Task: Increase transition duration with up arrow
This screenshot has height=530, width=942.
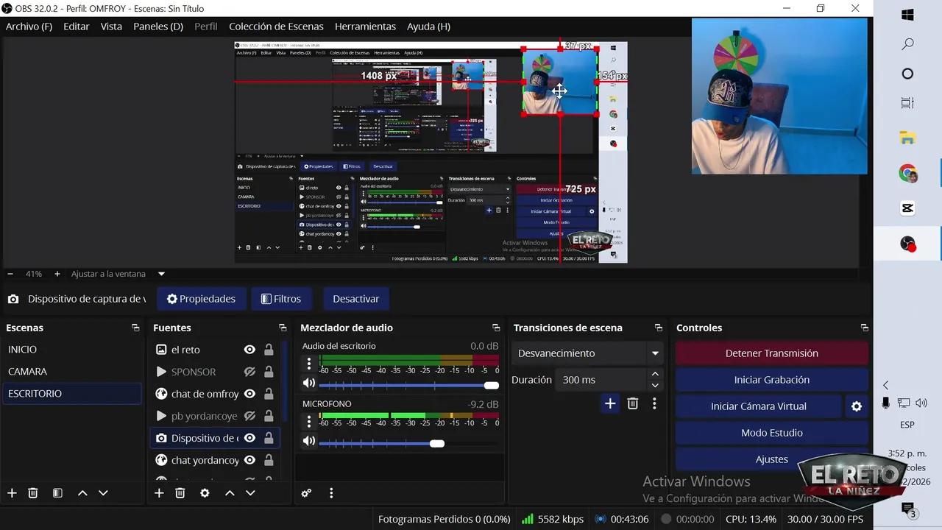Action: (x=655, y=374)
